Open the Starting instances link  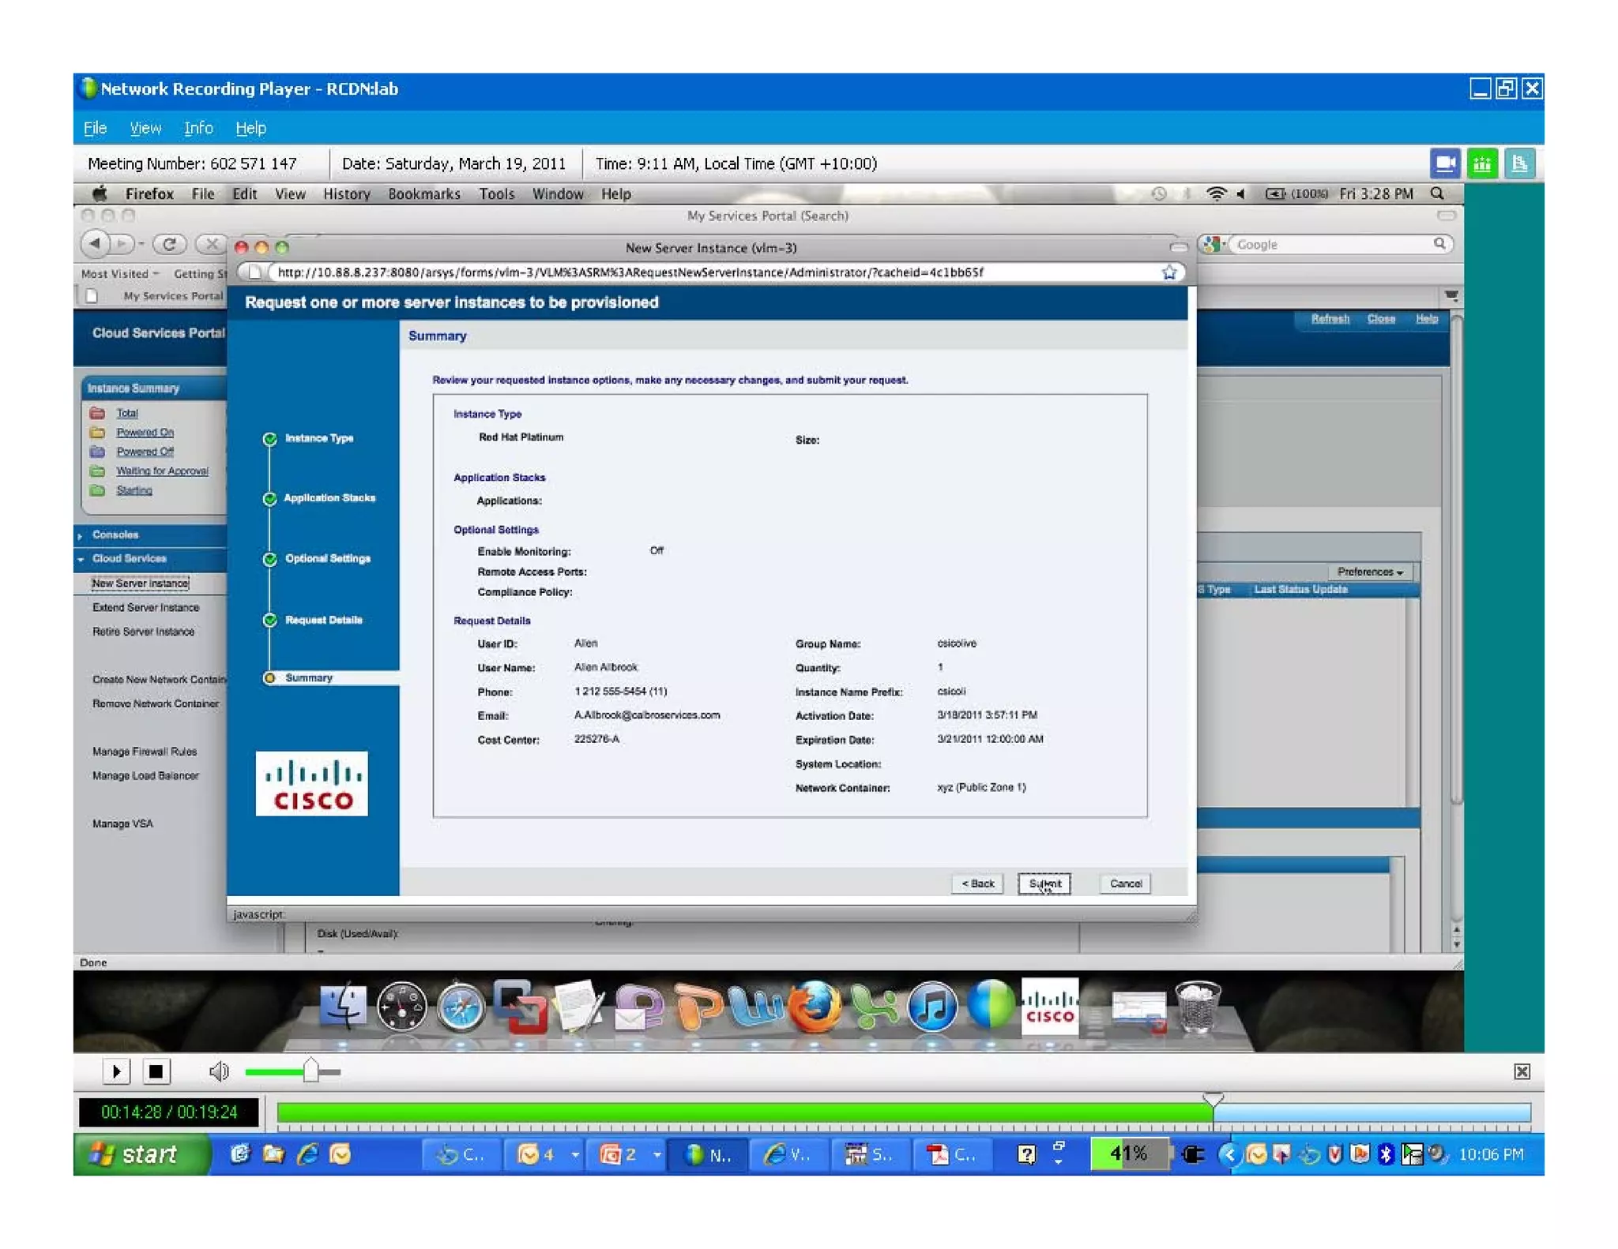pyautogui.click(x=134, y=490)
